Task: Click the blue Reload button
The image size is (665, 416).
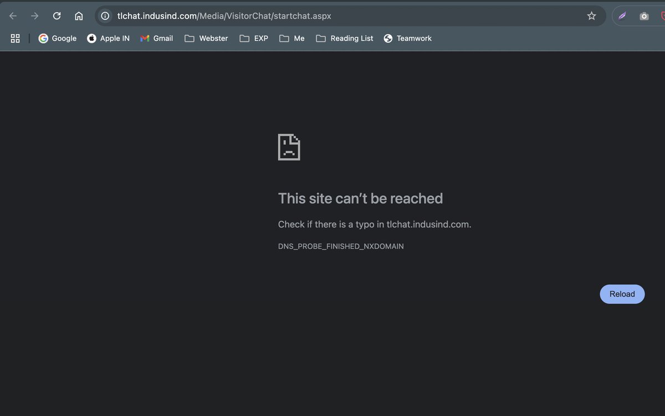Action: pos(622,294)
